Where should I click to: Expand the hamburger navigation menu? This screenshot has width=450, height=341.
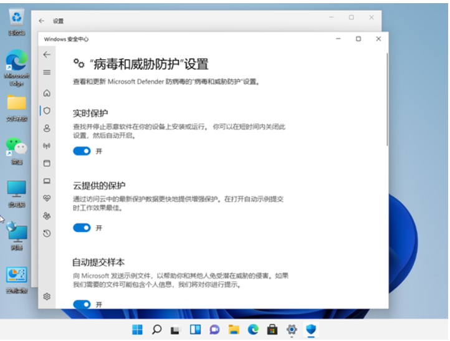(47, 72)
